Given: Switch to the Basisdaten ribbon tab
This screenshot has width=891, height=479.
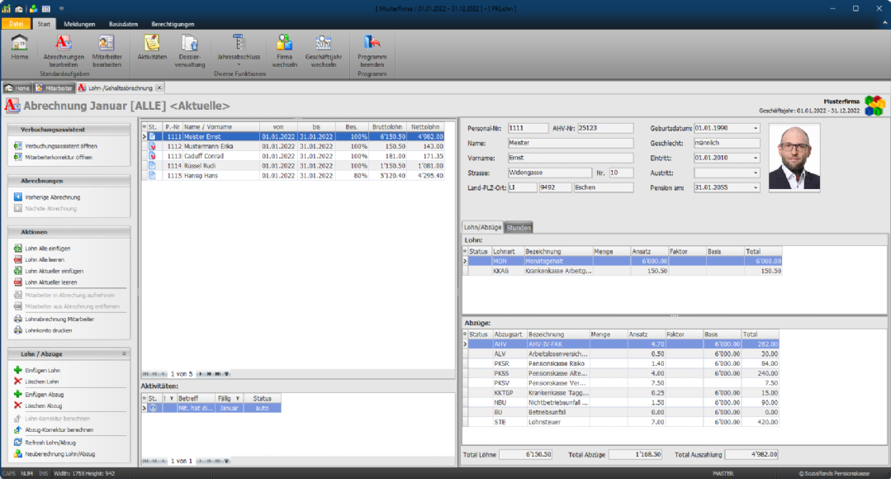Looking at the screenshot, I should [123, 24].
